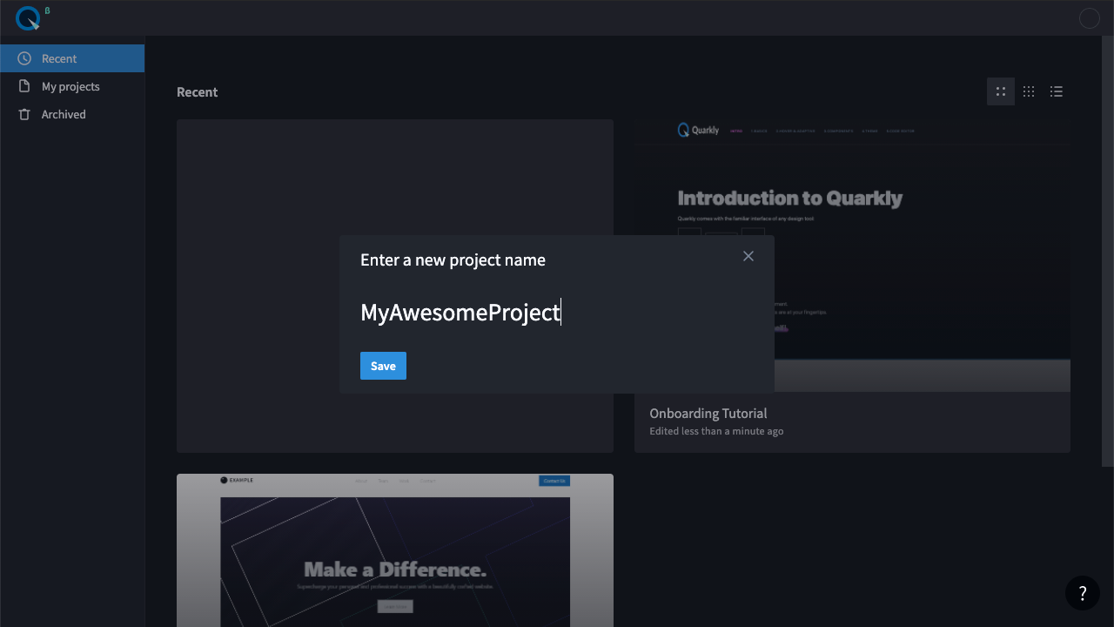Select the Recent sidebar label
Viewport: 1114px width, 627px height.
point(59,58)
